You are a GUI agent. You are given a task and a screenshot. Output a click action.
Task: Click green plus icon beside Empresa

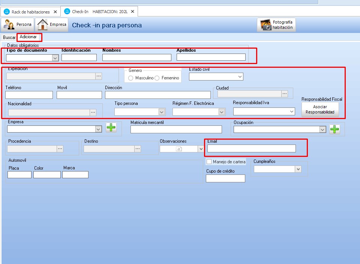click(111, 128)
